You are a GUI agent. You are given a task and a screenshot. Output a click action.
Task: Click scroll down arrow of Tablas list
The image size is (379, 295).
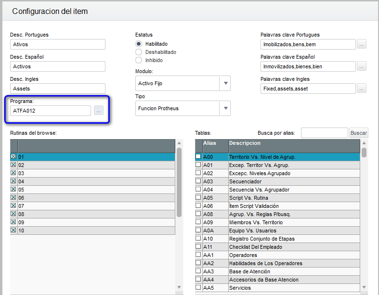364,287
